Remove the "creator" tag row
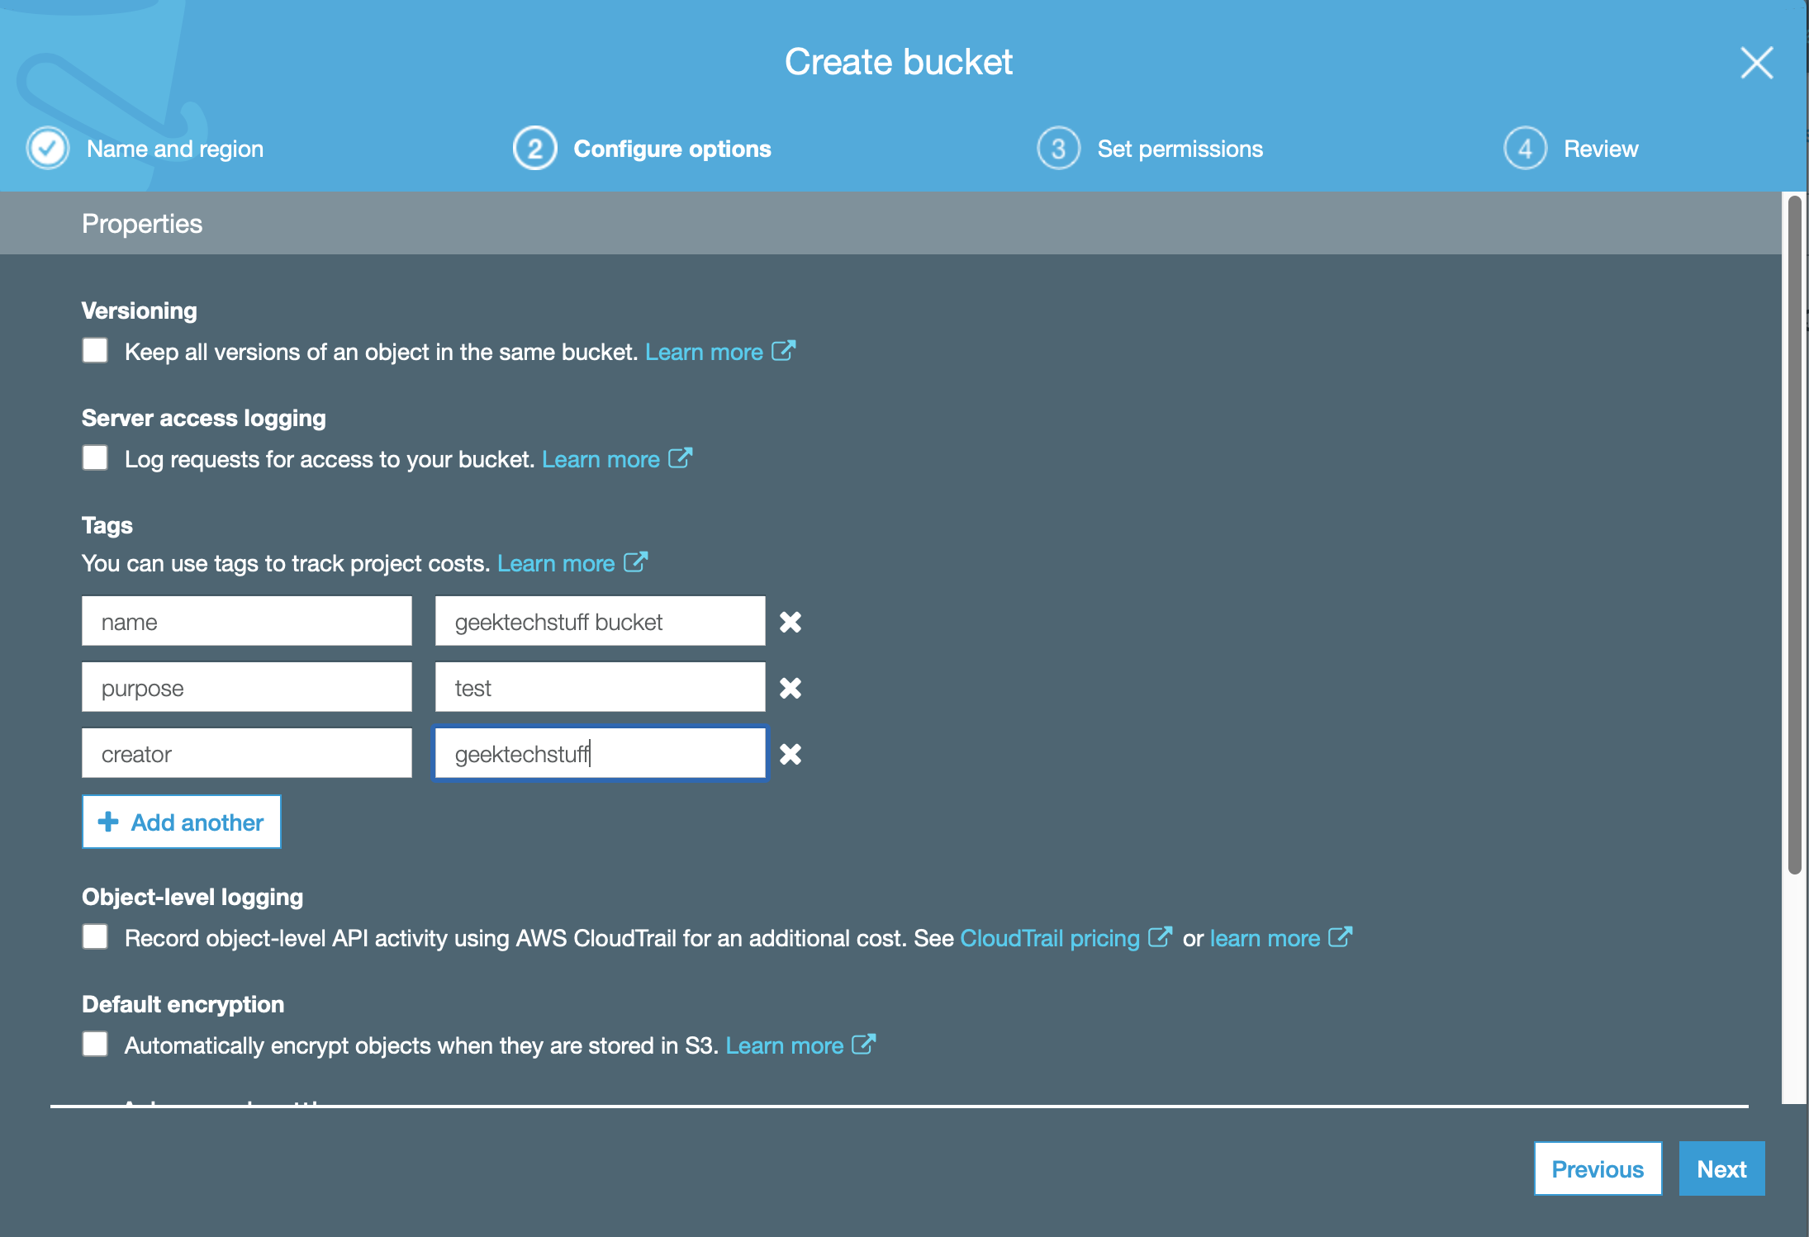 coord(790,753)
